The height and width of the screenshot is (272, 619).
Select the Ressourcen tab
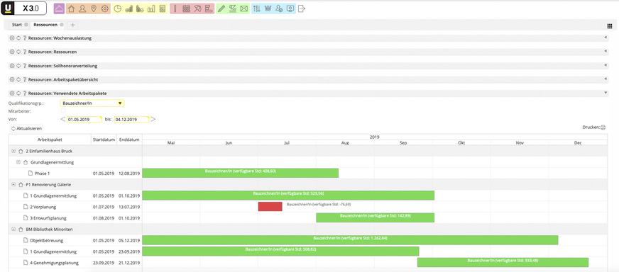[x=45, y=25]
